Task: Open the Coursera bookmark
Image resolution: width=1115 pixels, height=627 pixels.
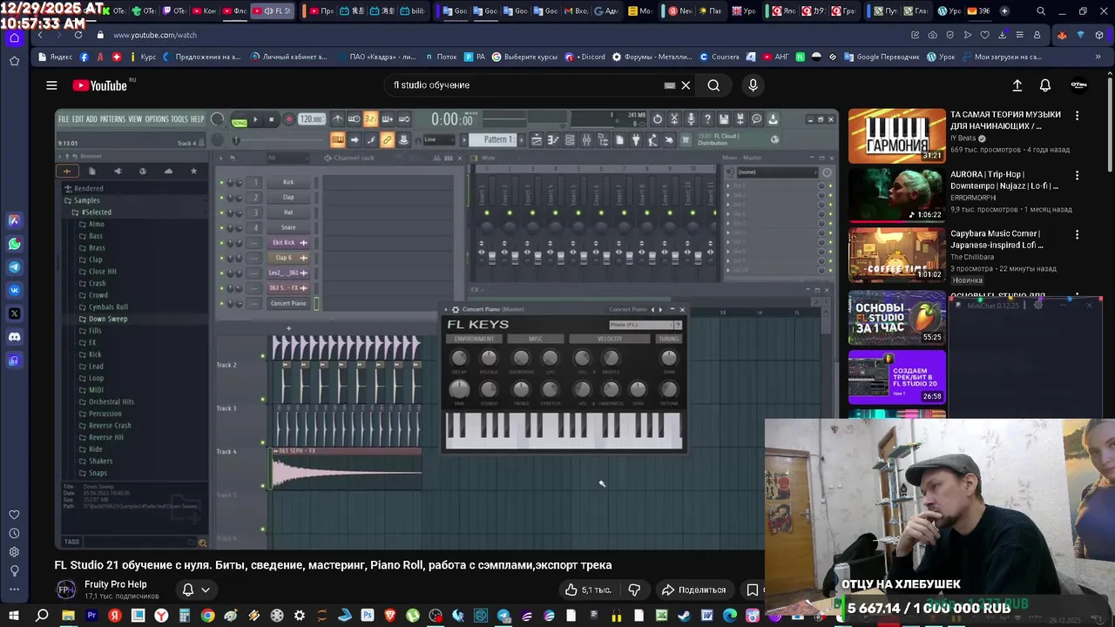Action: point(719,57)
